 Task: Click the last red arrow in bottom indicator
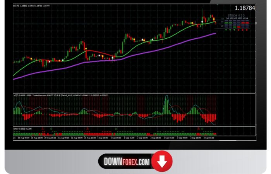pyautogui.click(x=199, y=128)
